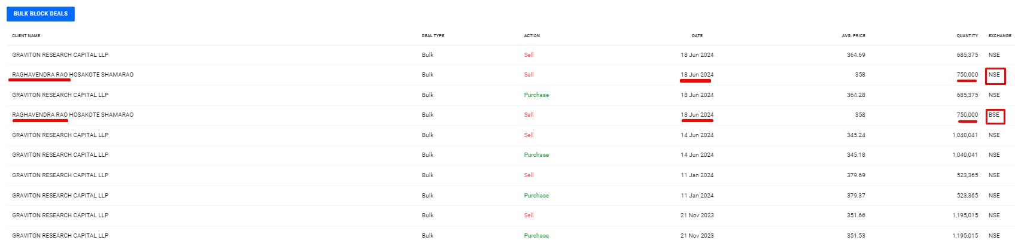Click the Exchange column header
Screen dimensions: 1015x243
pyautogui.click(x=999, y=36)
